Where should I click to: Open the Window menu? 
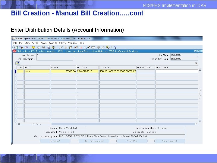pyautogui.click(x=73, y=43)
